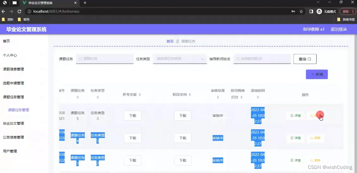
Task: Click 审核 for the 课题任务 3 row
Action: click(x=315, y=160)
